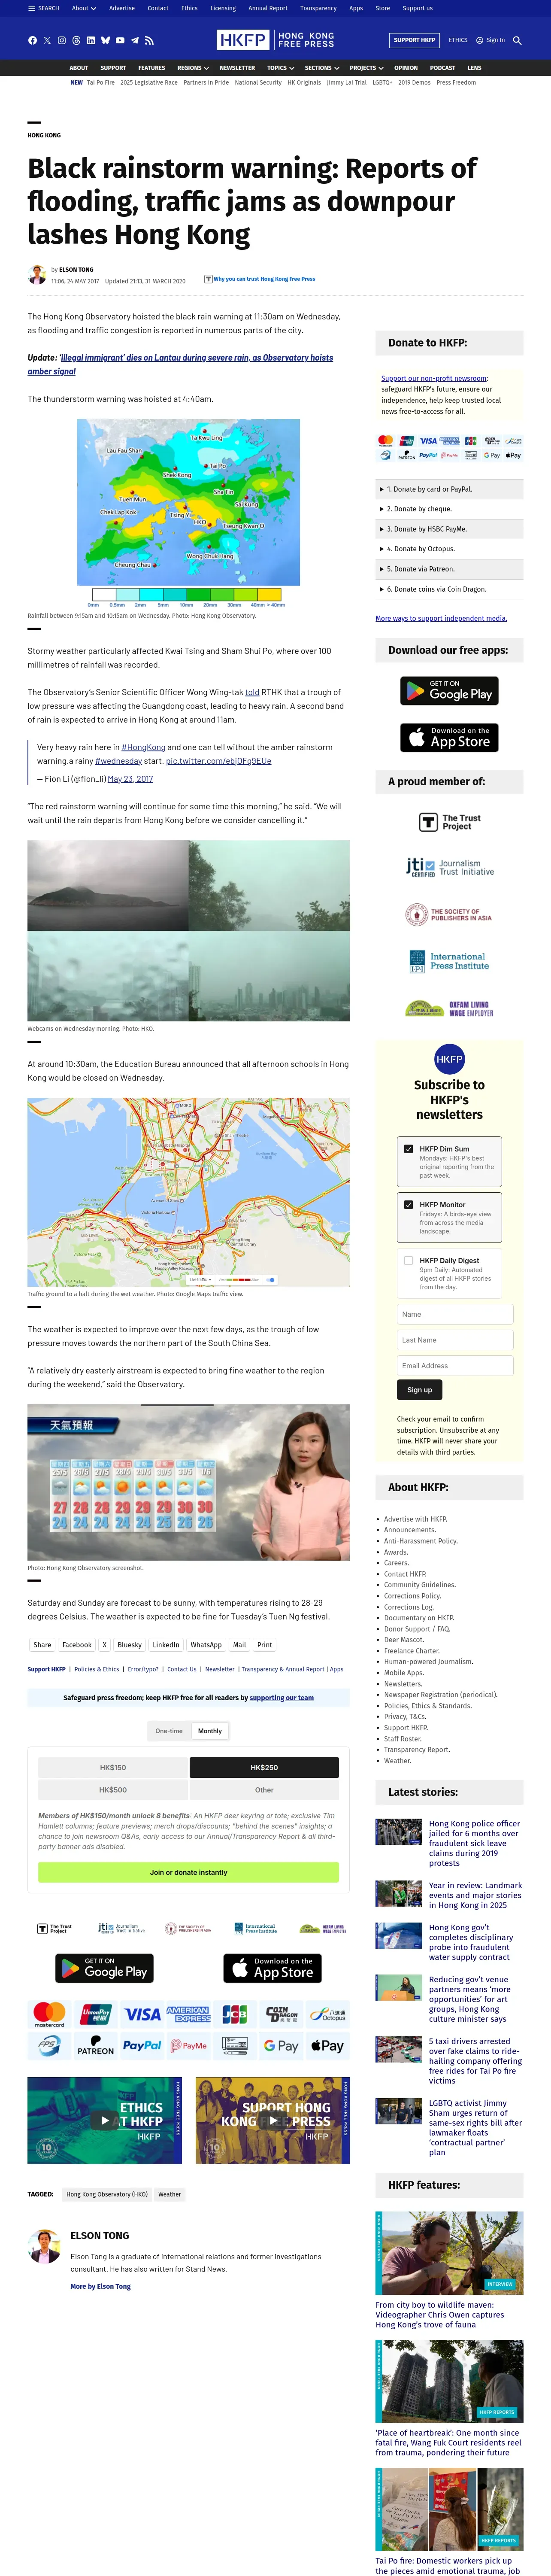Choose the Other donation amount
Image resolution: width=551 pixels, height=2576 pixels.
(x=264, y=1790)
